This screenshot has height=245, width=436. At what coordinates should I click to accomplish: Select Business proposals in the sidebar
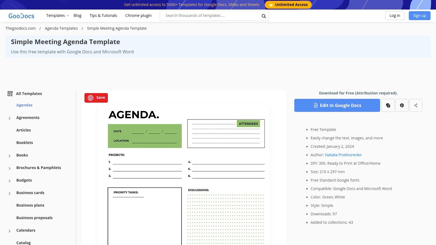34,218
